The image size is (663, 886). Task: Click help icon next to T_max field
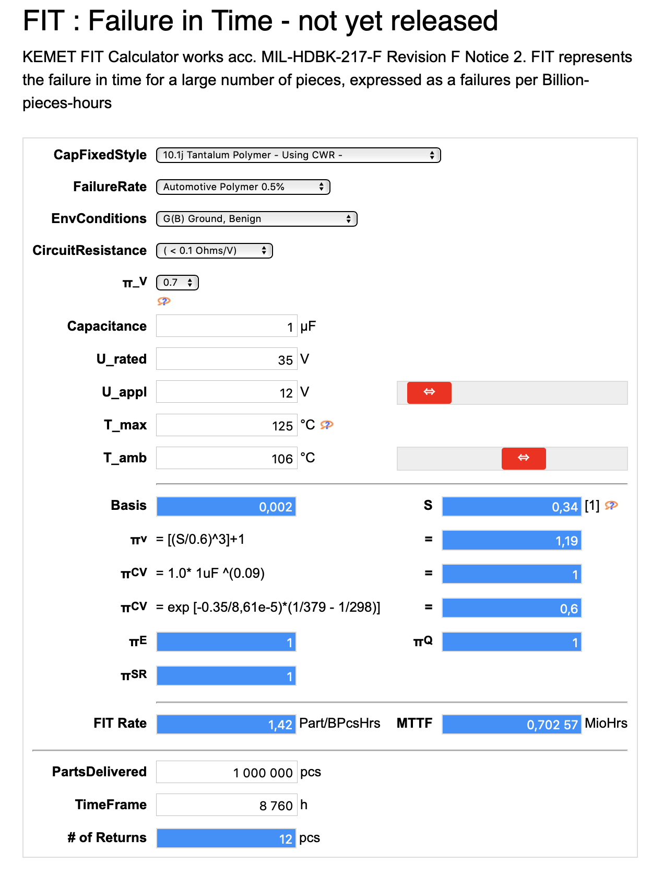point(327,425)
